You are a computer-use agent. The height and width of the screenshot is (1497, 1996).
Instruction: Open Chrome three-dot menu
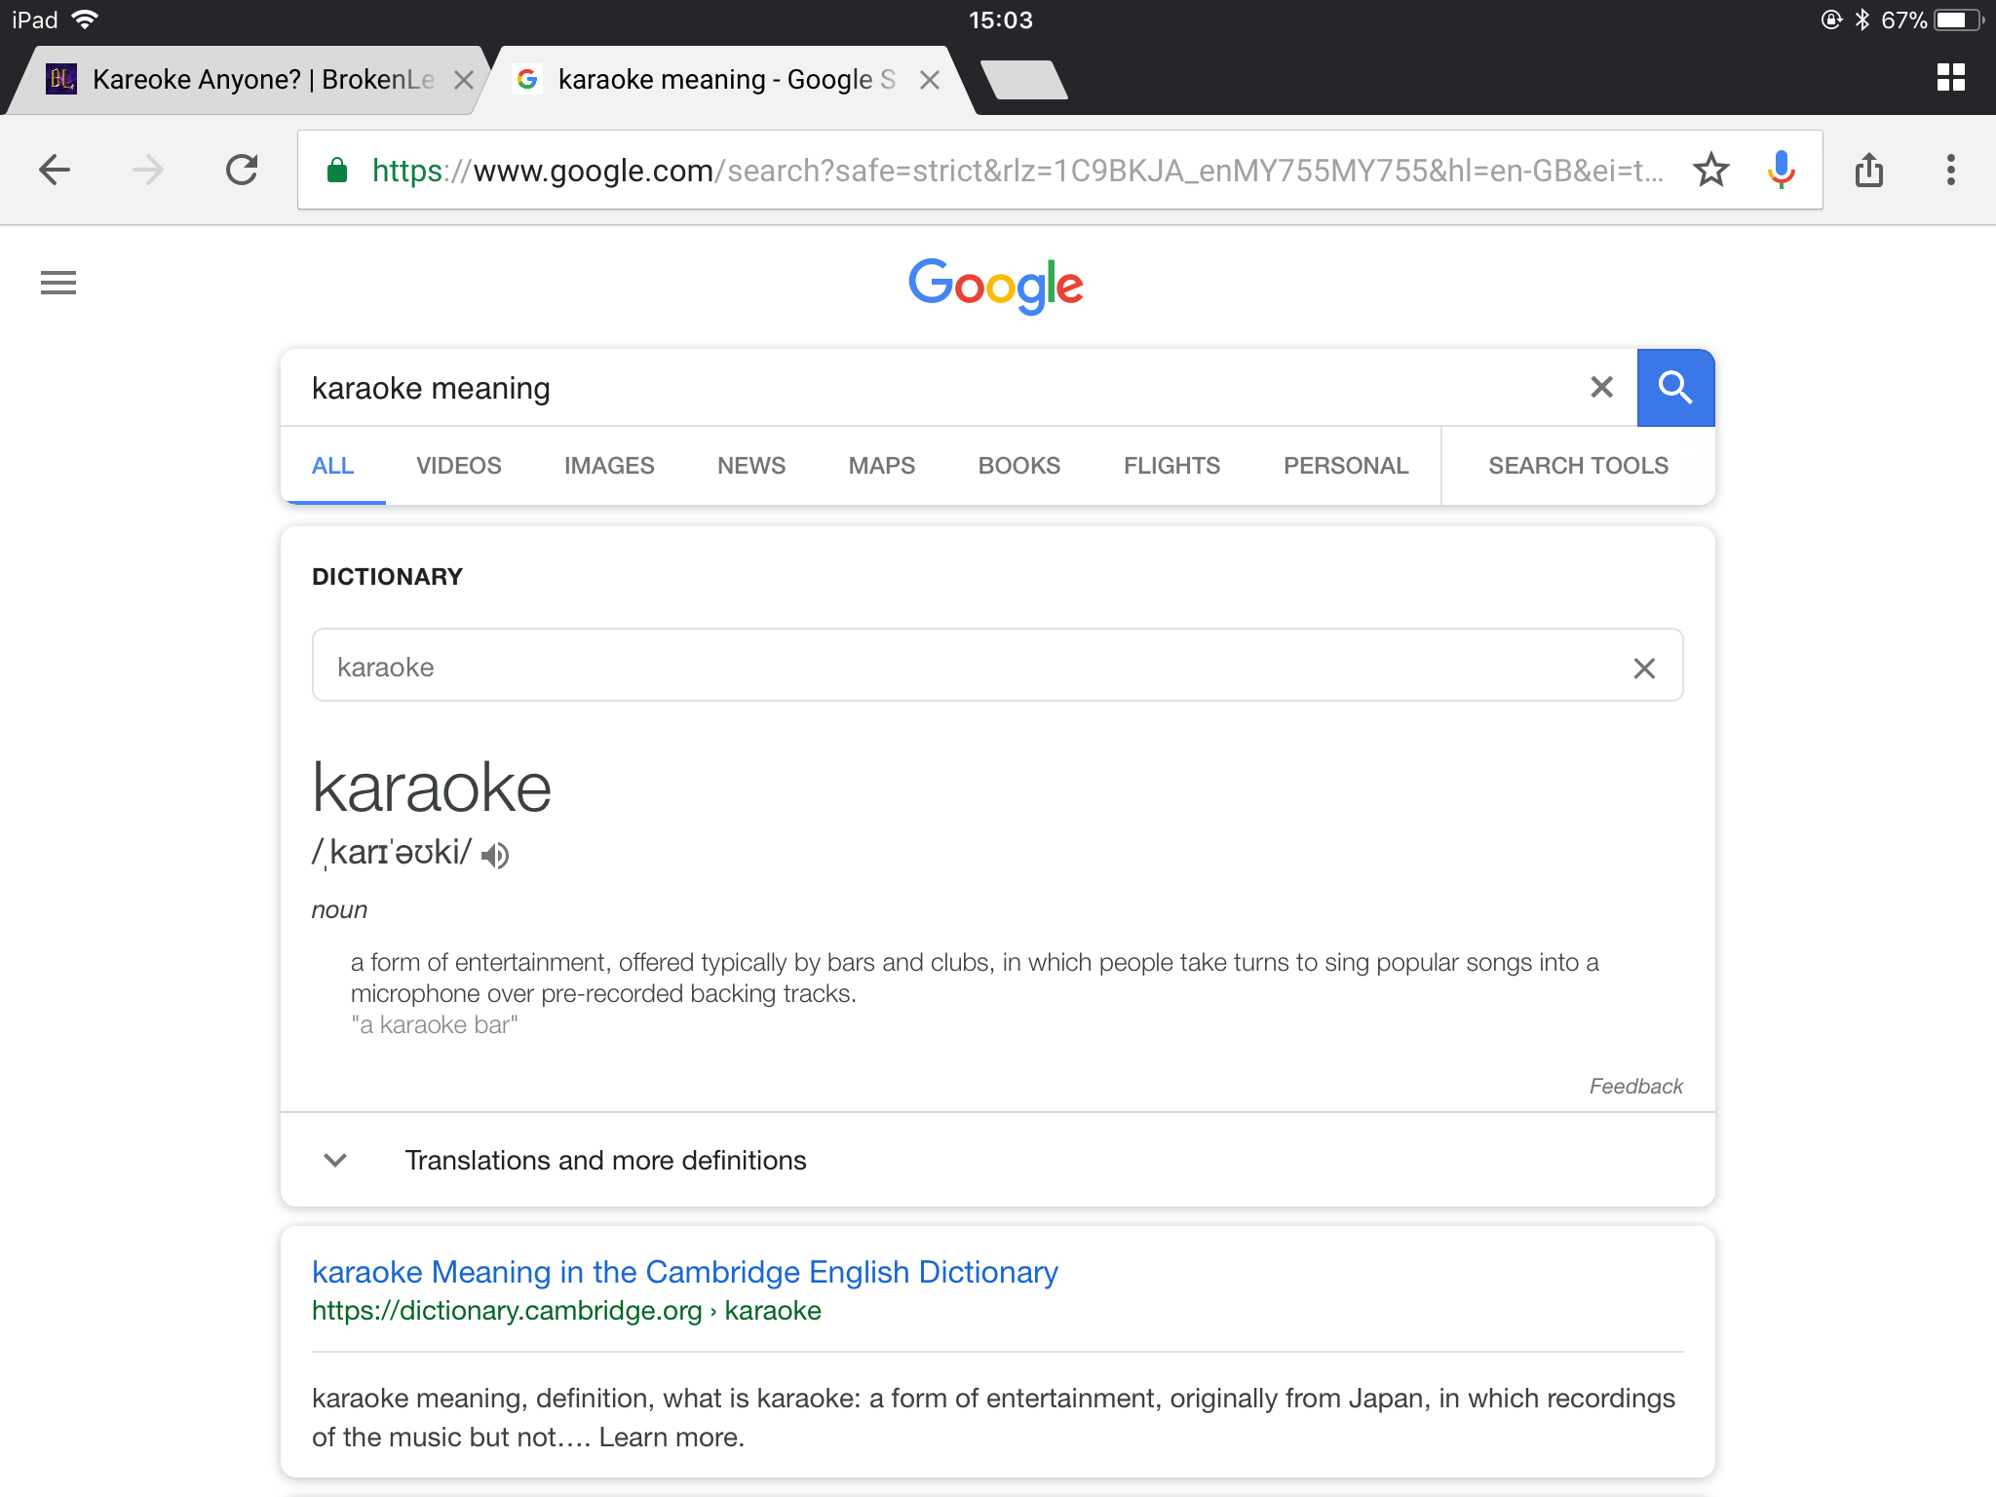coord(1950,170)
